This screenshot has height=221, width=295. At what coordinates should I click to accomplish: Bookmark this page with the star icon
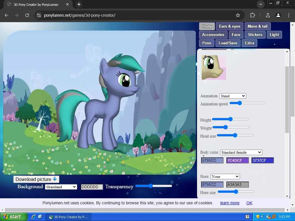tap(238, 15)
